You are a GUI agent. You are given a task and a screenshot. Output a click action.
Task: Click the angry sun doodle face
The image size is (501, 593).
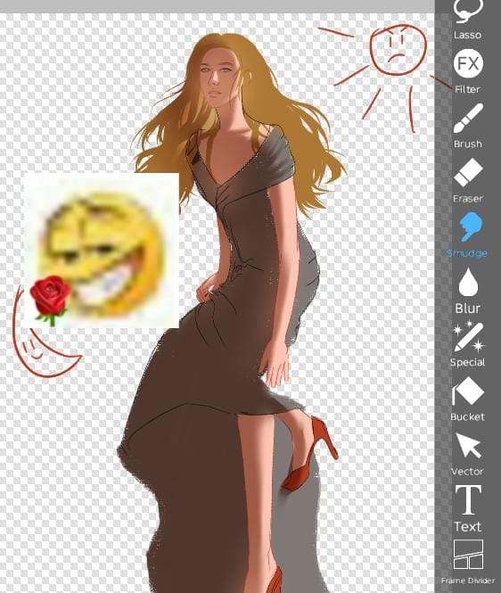(x=398, y=50)
